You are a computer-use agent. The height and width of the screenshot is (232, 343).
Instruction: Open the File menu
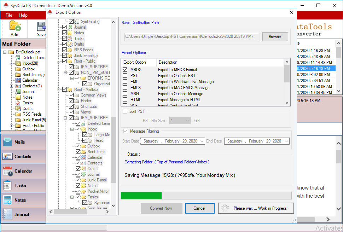[x=8, y=15]
